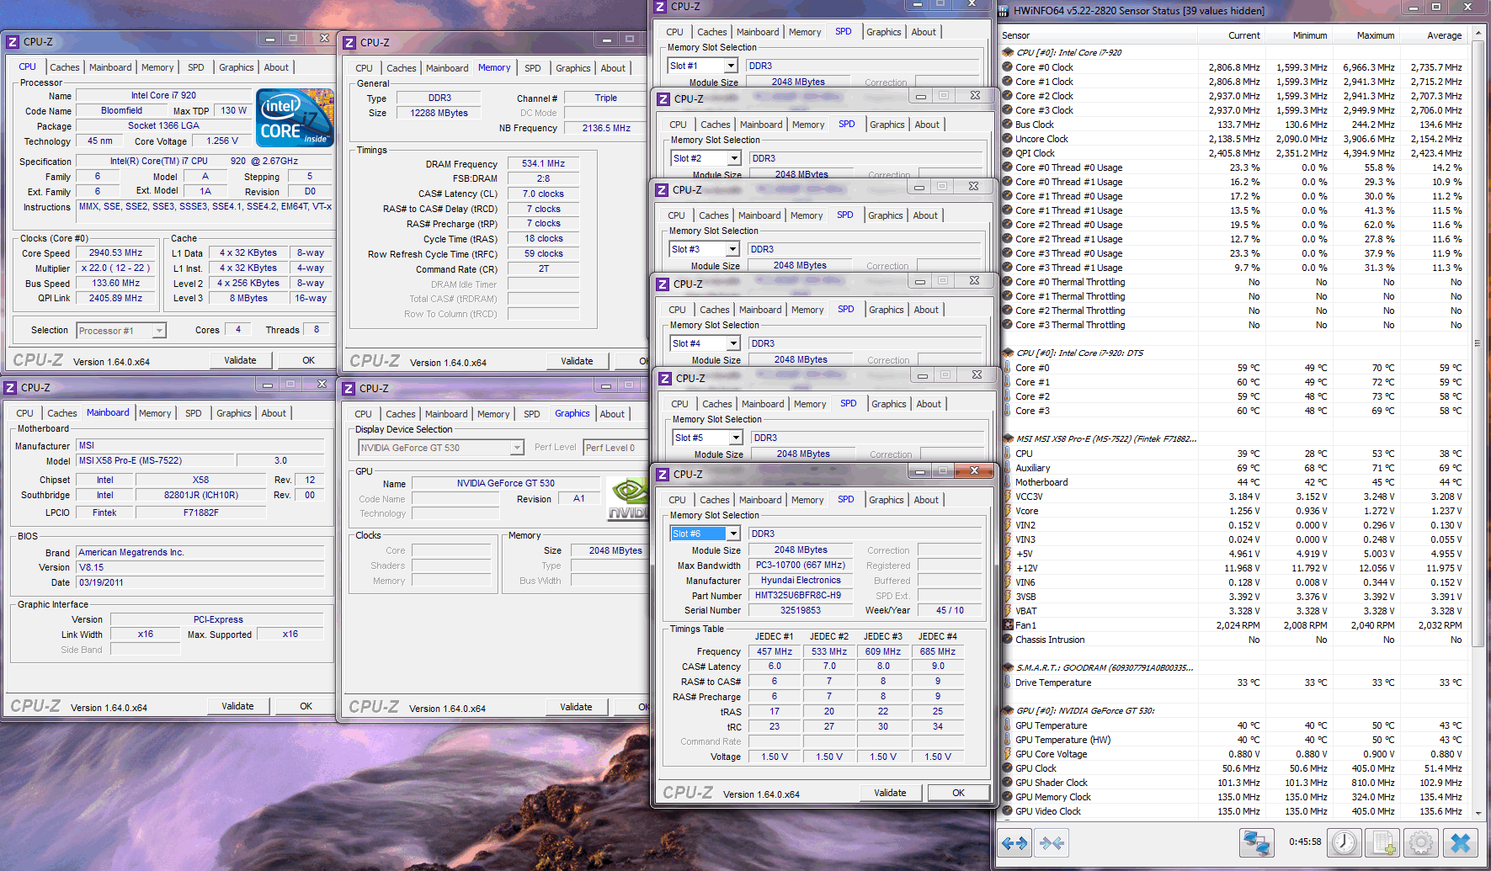Open HWiNFO sensor settings gear icon
The width and height of the screenshot is (1491, 871).
1421,842
